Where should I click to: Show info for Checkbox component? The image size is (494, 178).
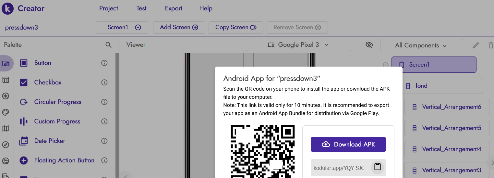104,83
